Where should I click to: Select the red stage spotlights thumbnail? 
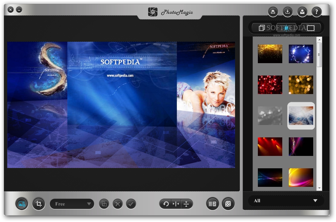click(x=270, y=146)
